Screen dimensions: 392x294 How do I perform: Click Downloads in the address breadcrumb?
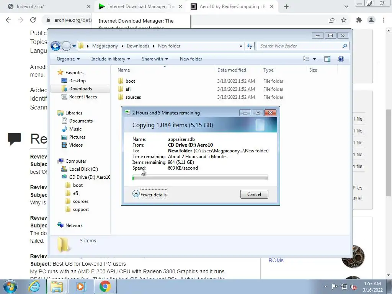point(138,46)
